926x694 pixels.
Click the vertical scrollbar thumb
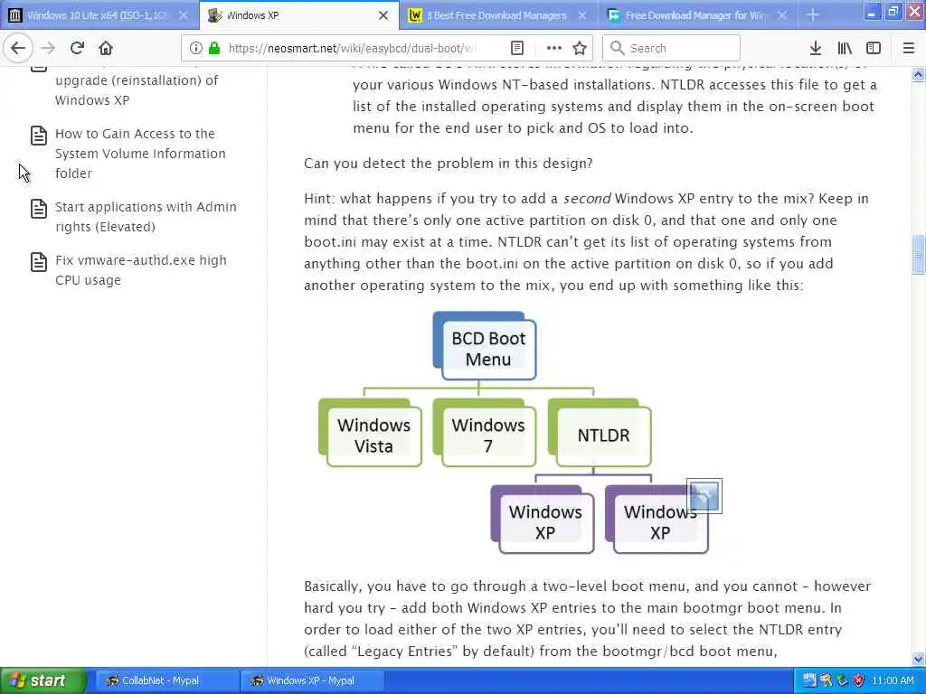tap(919, 254)
